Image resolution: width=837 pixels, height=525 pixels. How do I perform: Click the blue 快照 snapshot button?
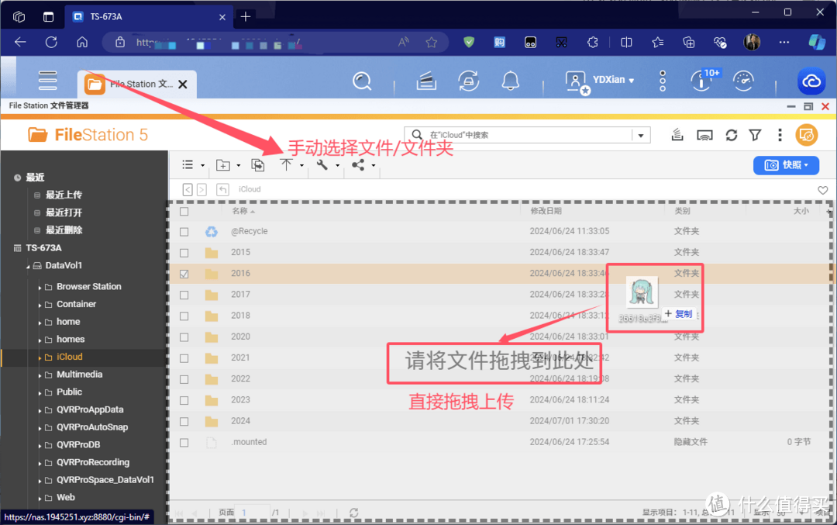point(787,165)
